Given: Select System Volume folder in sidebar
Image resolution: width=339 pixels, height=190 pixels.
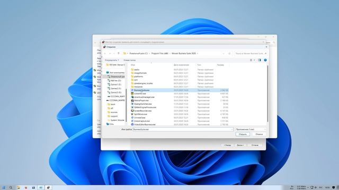Looking at the screenshot, I should (116, 120).
